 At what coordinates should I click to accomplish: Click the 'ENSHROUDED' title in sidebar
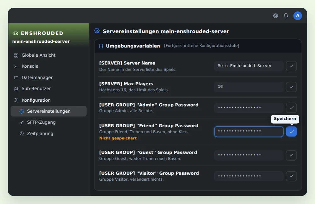[42, 33]
